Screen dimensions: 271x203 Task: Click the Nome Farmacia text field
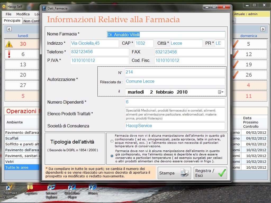tap(166, 35)
